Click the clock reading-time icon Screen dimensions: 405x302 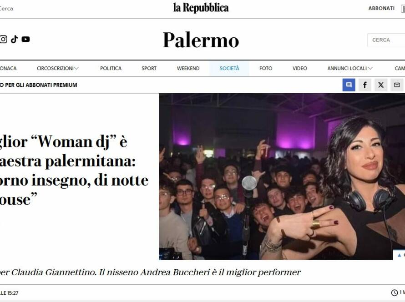[394, 292]
